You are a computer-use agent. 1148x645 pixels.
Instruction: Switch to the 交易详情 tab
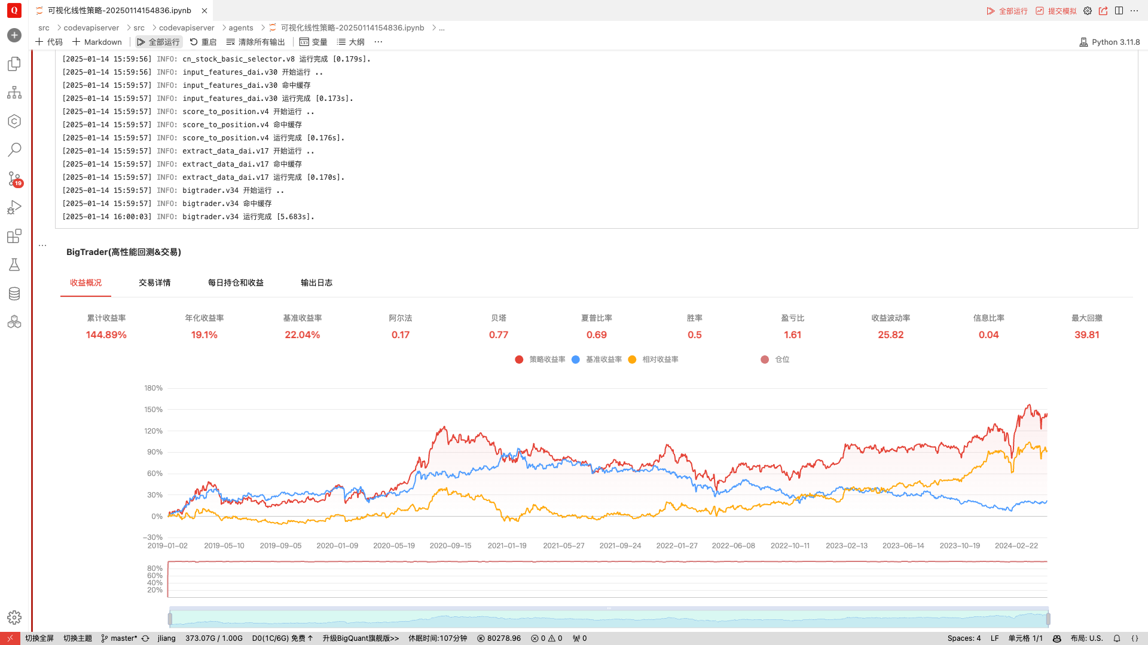click(154, 282)
